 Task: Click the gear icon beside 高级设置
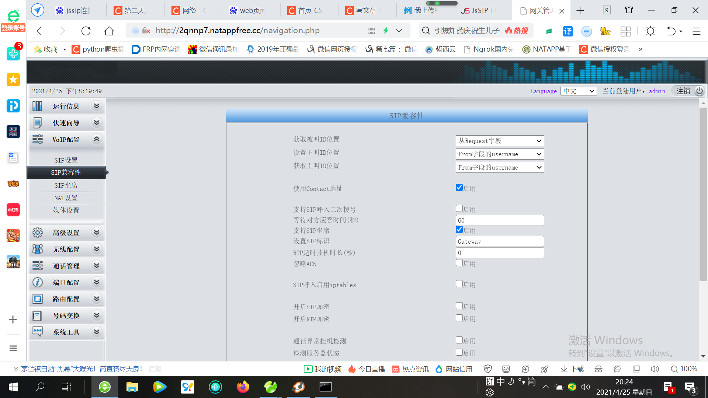37,233
